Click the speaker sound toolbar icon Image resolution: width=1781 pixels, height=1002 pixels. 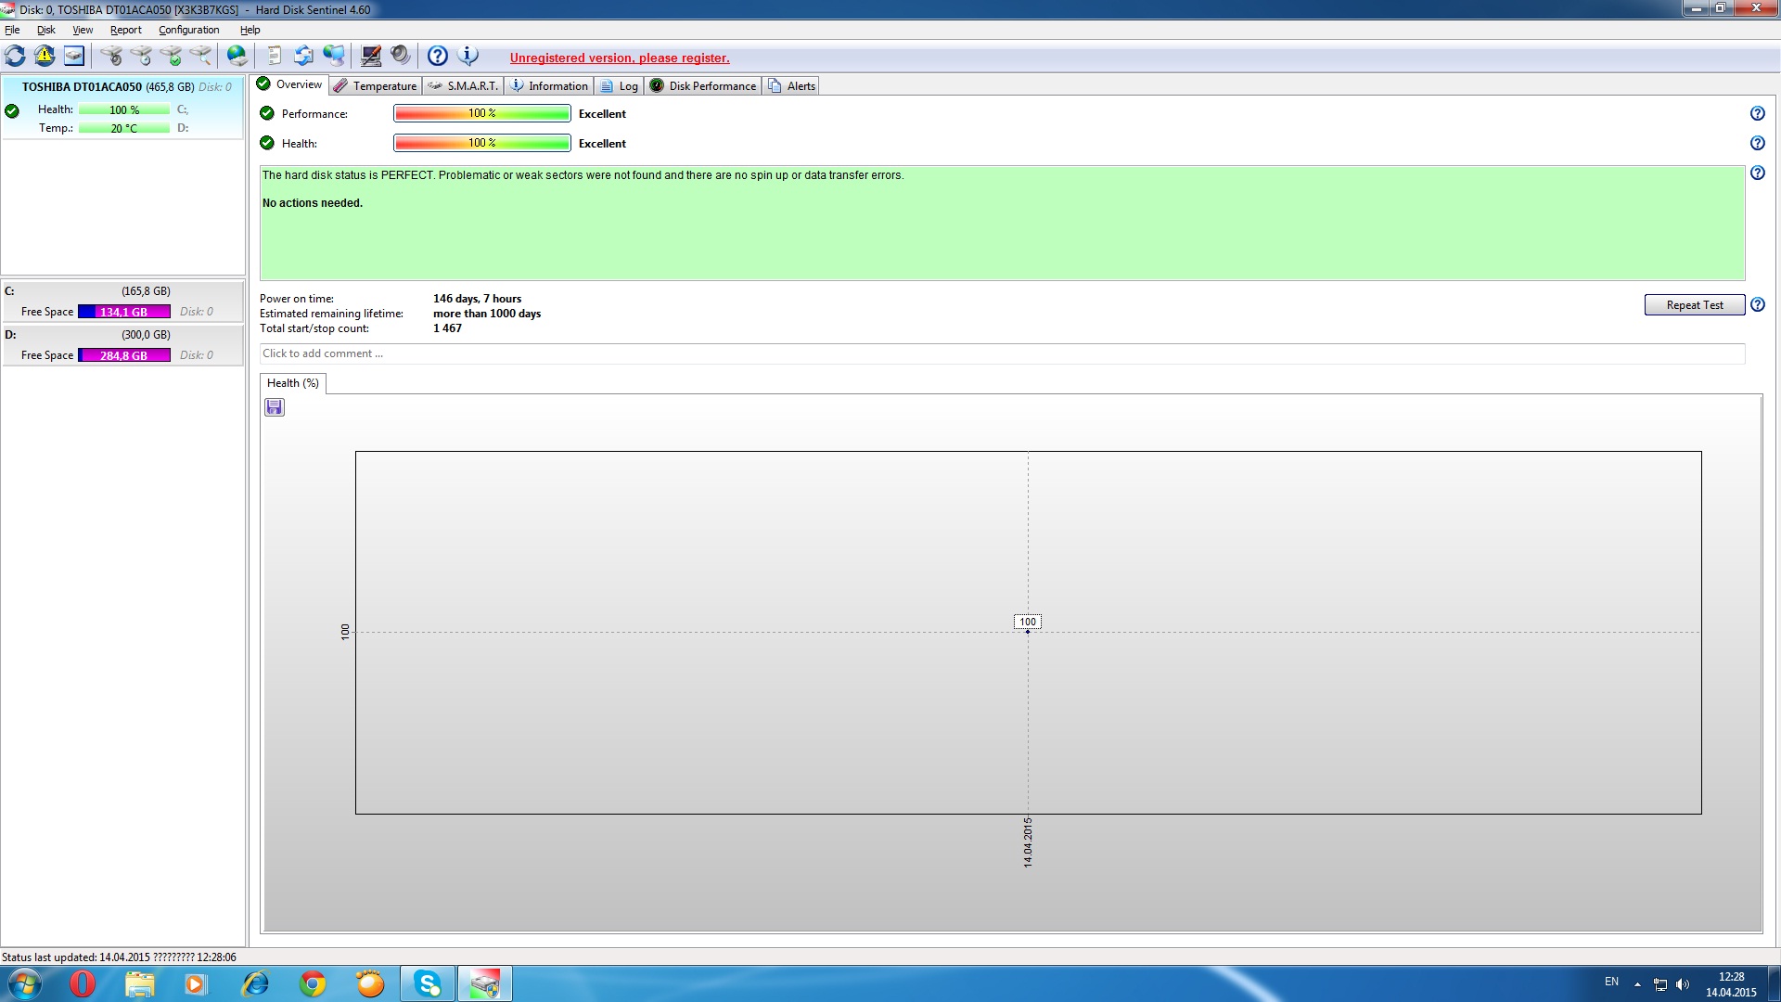(x=400, y=56)
